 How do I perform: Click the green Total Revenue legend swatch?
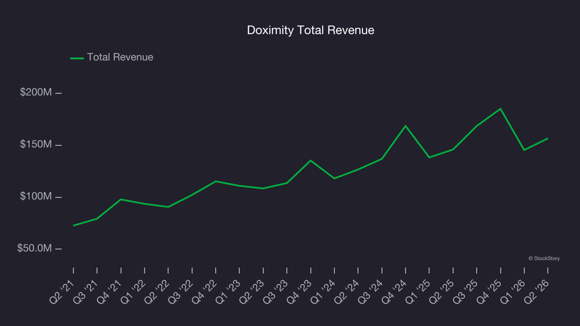(77, 58)
